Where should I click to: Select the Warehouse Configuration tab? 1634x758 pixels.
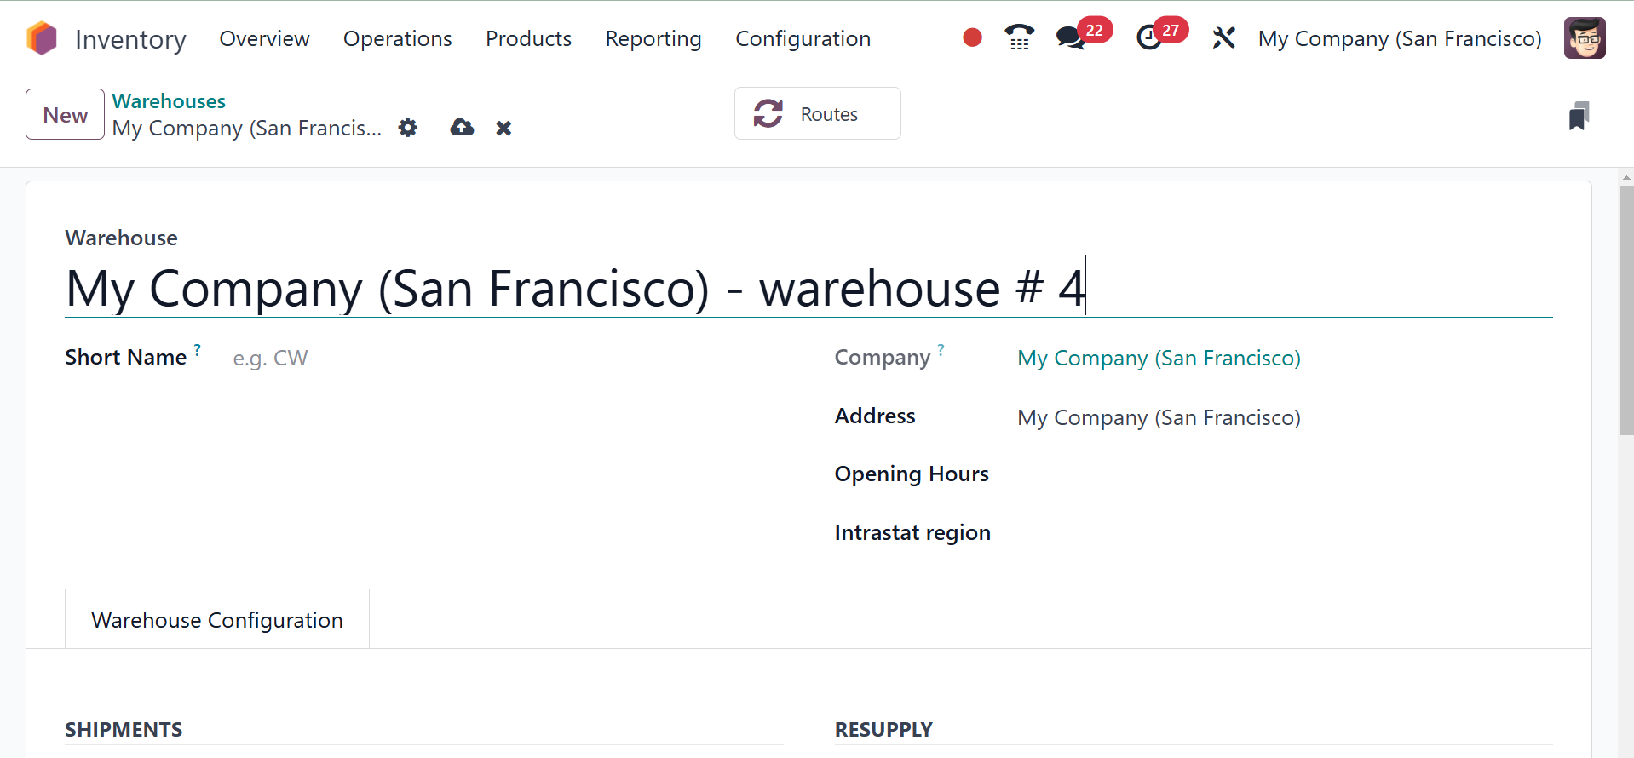click(217, 620)
